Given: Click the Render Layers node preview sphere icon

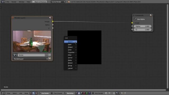Looking at the screenshot, I should tap(50, 18).
